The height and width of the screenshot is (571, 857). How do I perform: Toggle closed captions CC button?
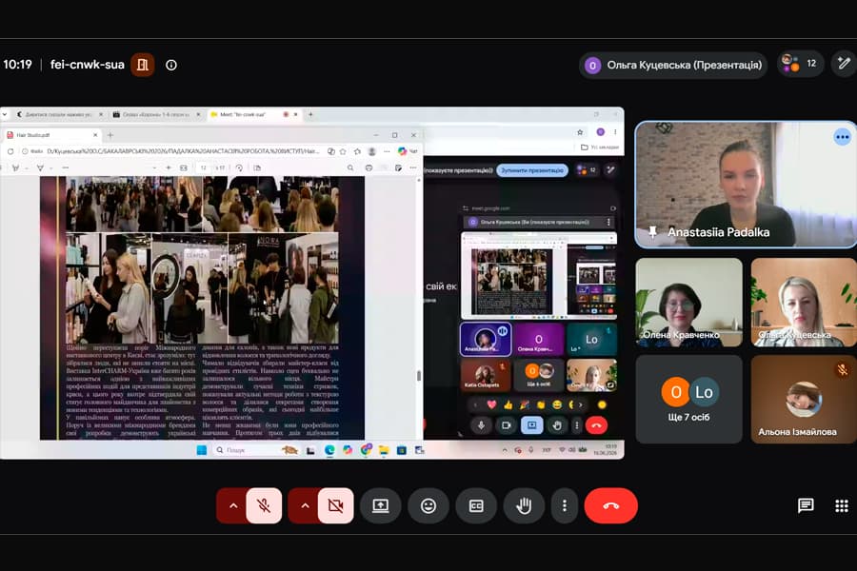pos(476,505)
